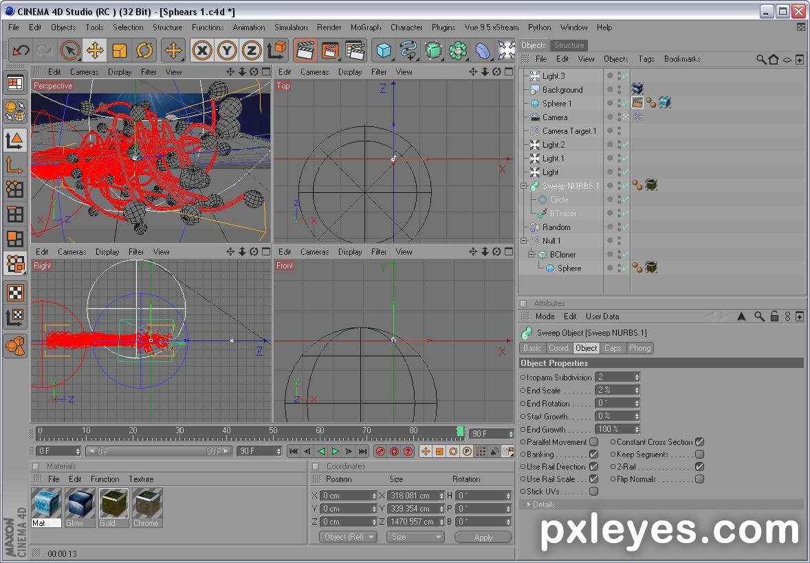Click the Render Active View clapperboard
The height and width of the screenshot is (563, 810).
pyautogui.click(x=305, y=51)
